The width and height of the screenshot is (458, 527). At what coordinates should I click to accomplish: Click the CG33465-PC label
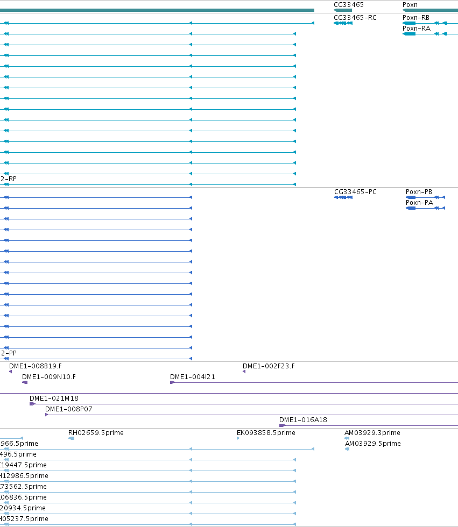[x=355, y=191]
